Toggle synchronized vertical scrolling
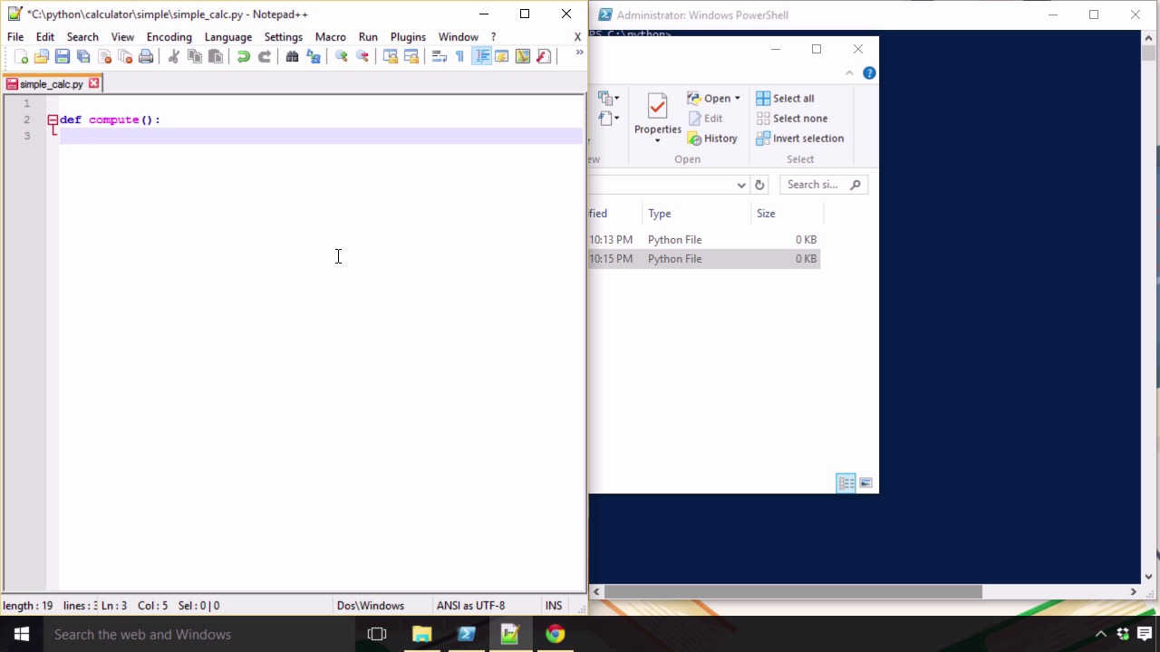This screenshot has width=1160, height=652. coord(391,56)
